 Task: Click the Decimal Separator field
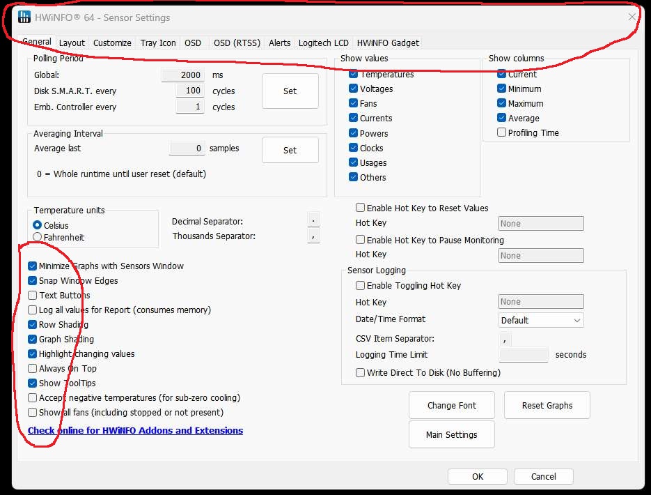click(x=313, y=220)
